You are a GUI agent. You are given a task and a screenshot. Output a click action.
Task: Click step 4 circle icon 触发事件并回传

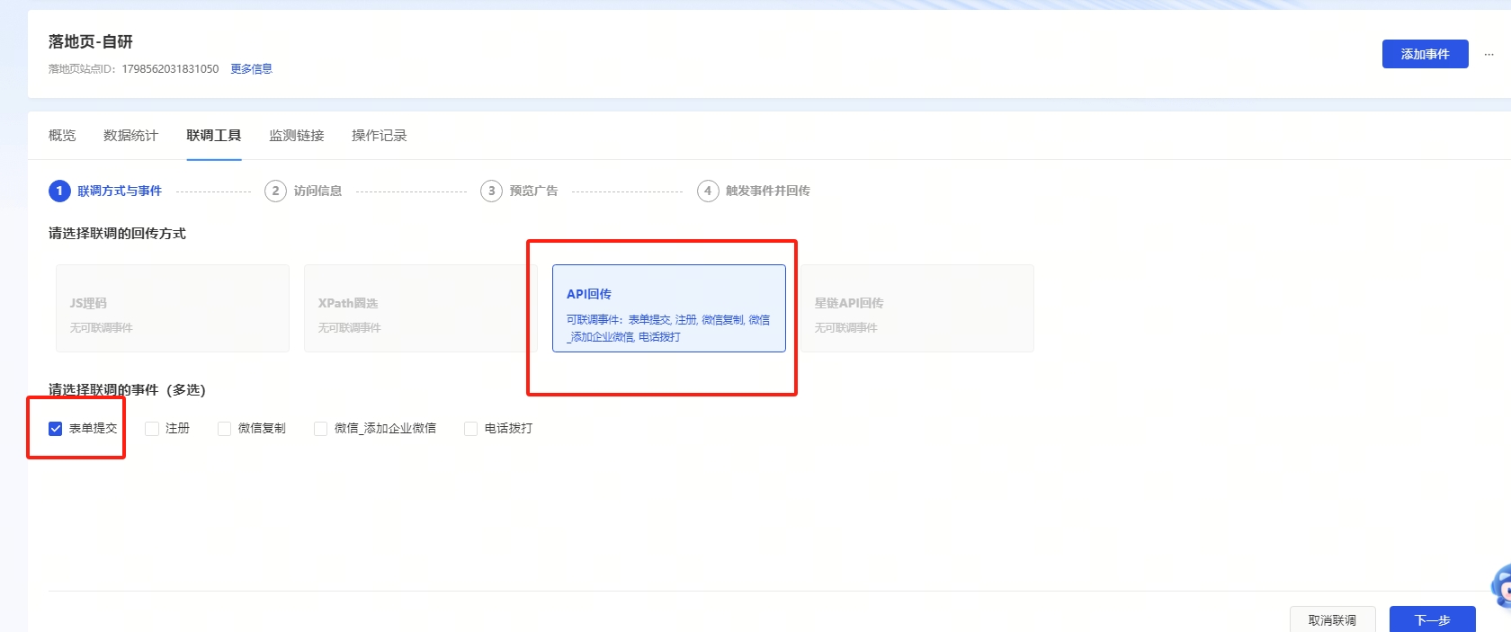[708, 191]
